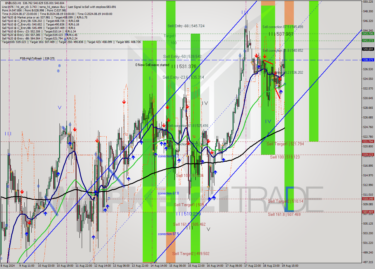
Task: Click the '16 Aug 14:00' time label
Action: (x=214, y=266)
